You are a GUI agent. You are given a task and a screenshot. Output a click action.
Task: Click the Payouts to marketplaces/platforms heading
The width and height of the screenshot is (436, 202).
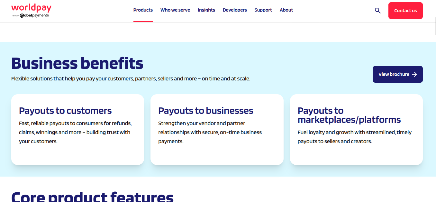349,115
